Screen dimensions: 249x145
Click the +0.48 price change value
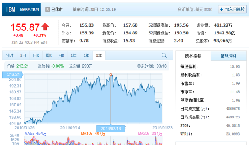click(x=18, y=35)
